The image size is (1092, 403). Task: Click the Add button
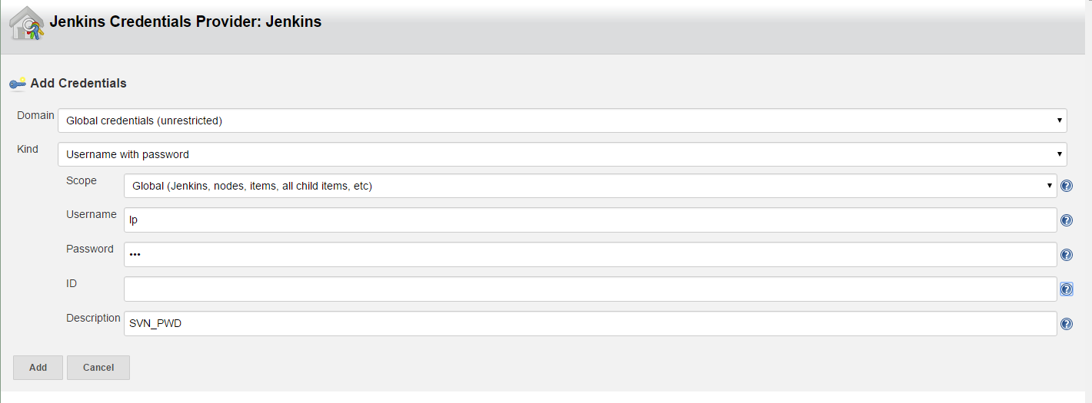pos(38,368)
